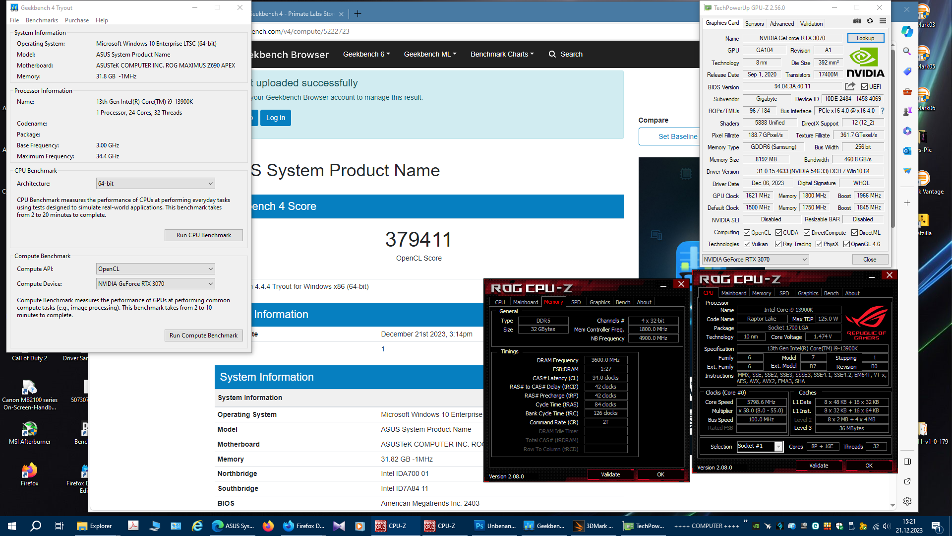The width and height of the screenshot is (952, 536).
Task: Switch to the Advanced tab in GPU-Z
Action: pyautogui.click(x=782, y=23)
